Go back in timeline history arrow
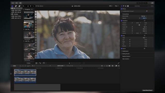The image size is (165, 93). tap(50, 66)
